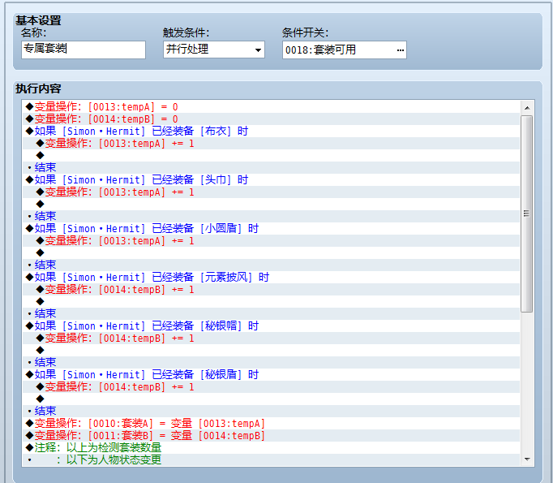
Task: Select comment line 注释: 以上为检测套装数量
Action: tap(271, 448)
